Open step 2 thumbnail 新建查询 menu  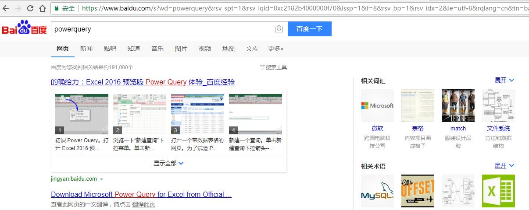tap(139, 114)
